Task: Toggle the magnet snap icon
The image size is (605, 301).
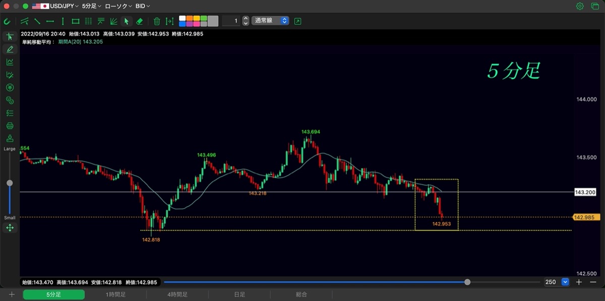Action: pos(7,21)
